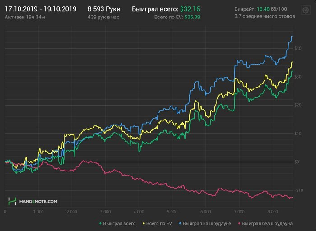The width and height of the screenshot is (316, 231).
Task: Click the EV total value $35.39
Action: point(192,17)
